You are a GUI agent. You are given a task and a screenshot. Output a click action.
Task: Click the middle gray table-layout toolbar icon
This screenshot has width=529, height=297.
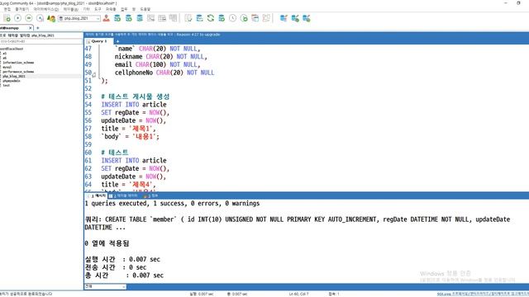162,18
